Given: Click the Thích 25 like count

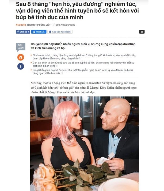Looking at the screenshot, I should [x=40, y=32].
